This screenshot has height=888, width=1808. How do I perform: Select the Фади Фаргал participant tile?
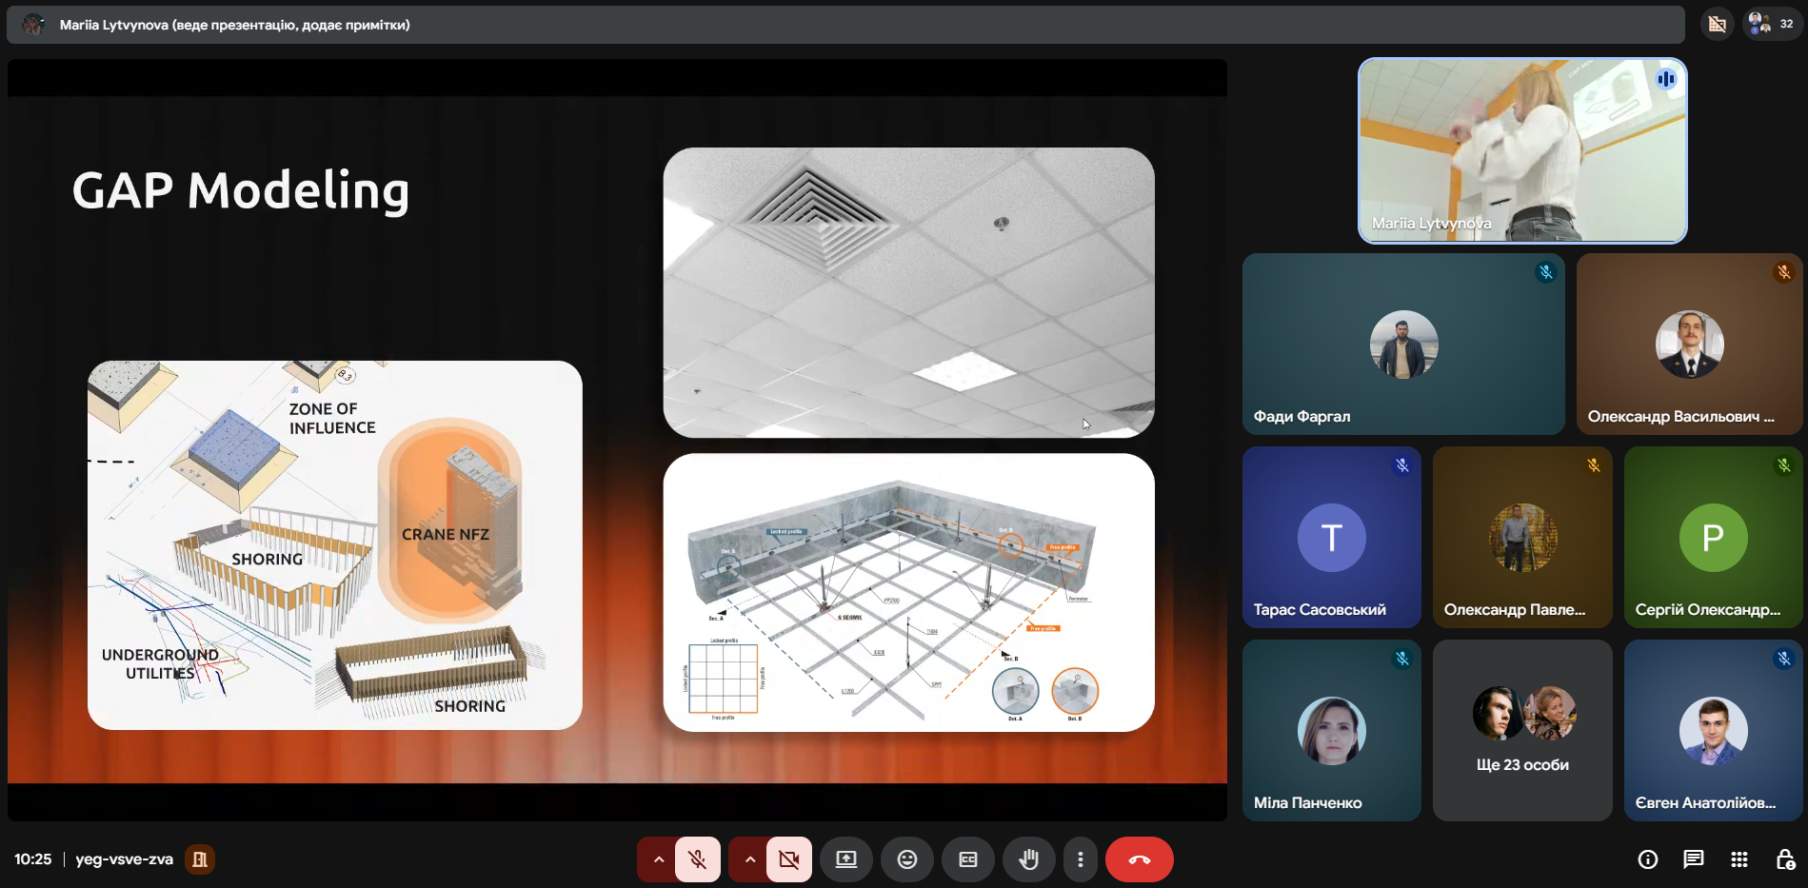coord(1403,344)
